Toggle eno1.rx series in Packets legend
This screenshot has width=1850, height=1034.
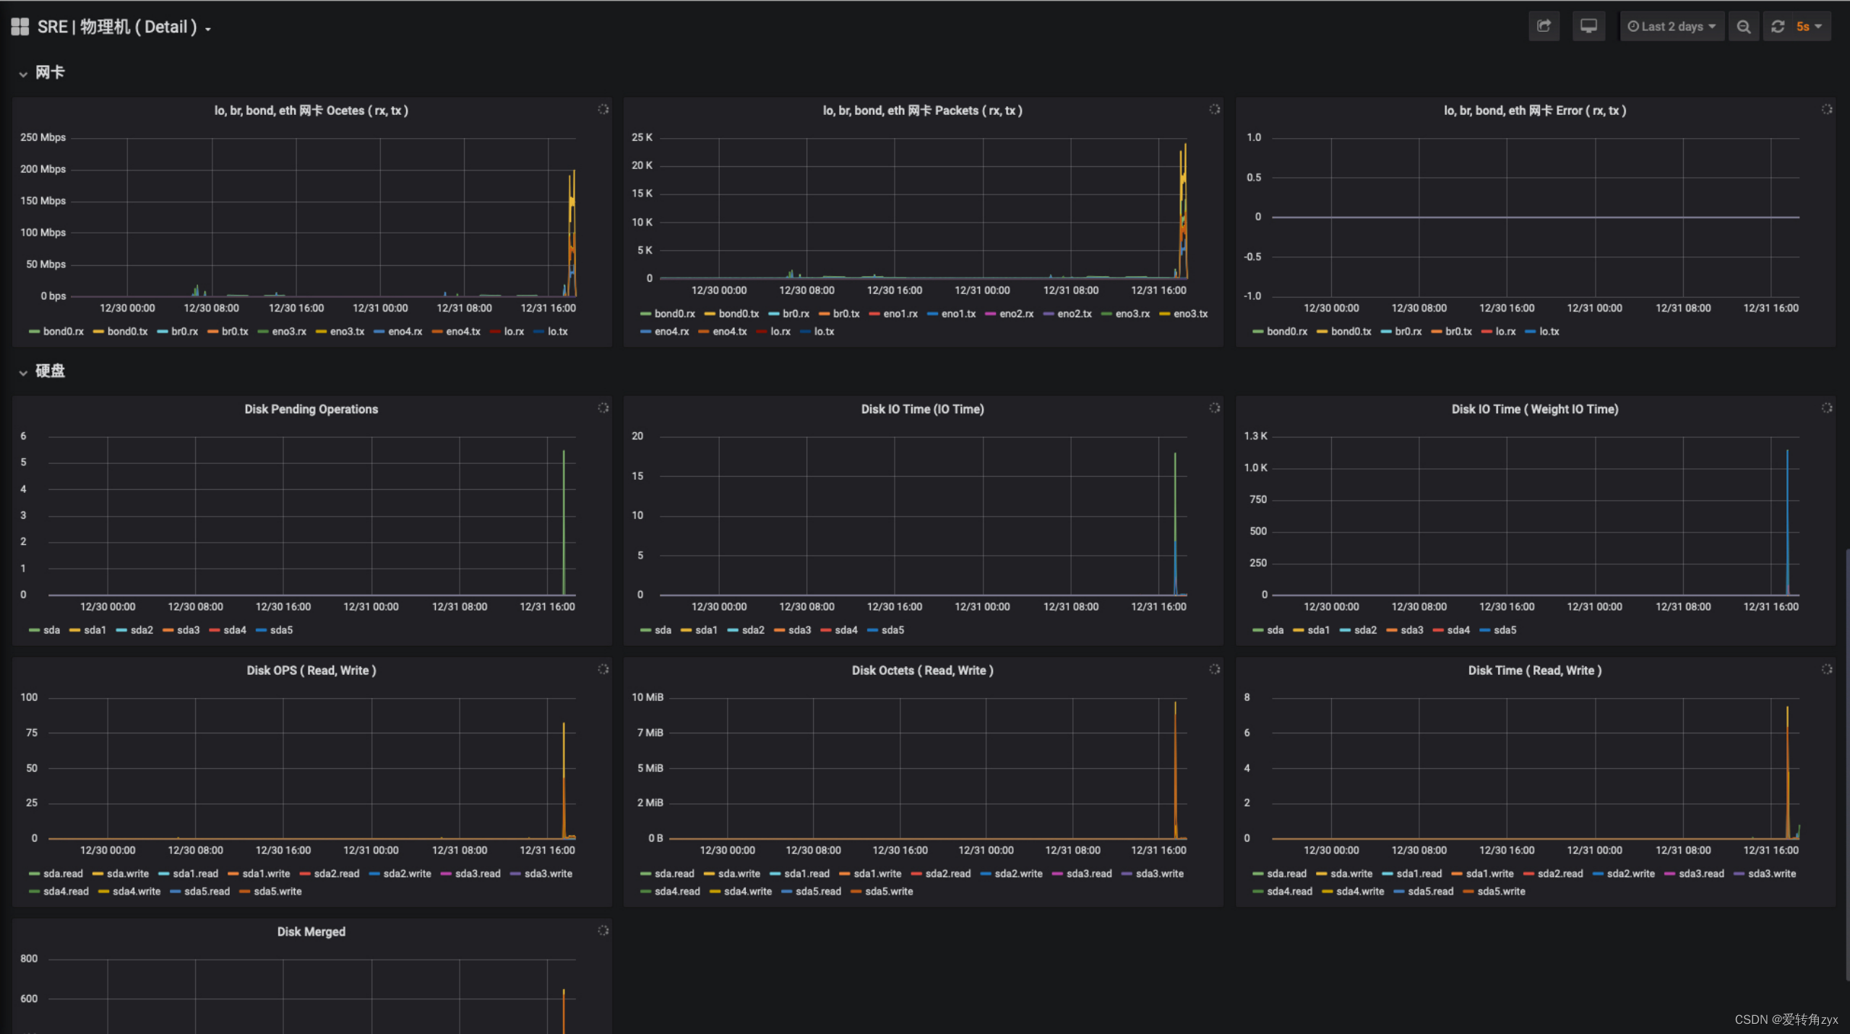[x=900, y=314]
